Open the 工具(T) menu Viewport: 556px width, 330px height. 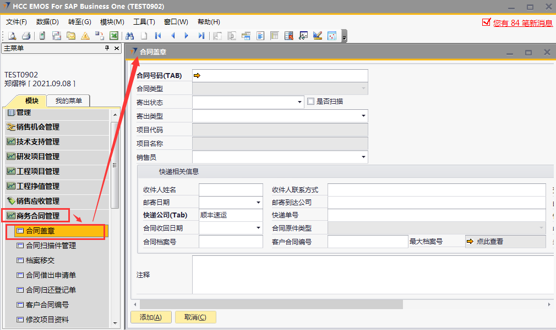coord(144,22)
